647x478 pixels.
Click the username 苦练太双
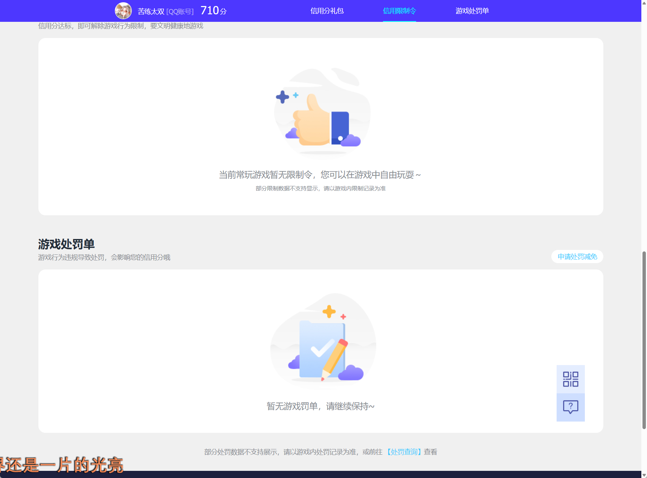tap(151, 11)
